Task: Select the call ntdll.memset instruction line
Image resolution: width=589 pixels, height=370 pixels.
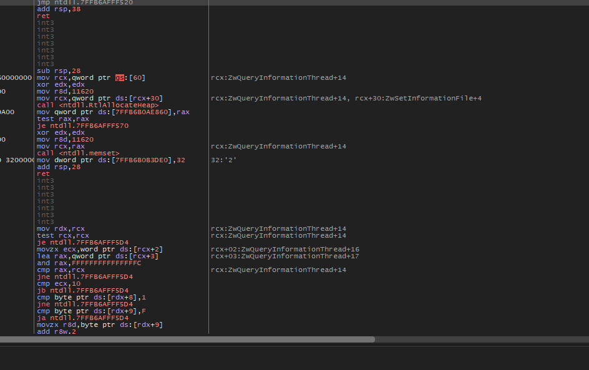Action: (x=78, y=153)
